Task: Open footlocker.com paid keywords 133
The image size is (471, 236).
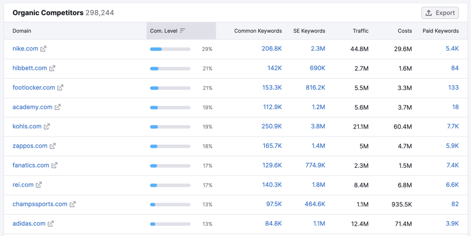Action: 454,87
